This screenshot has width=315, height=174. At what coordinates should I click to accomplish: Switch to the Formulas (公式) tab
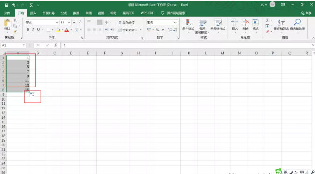tap(64, 13)
